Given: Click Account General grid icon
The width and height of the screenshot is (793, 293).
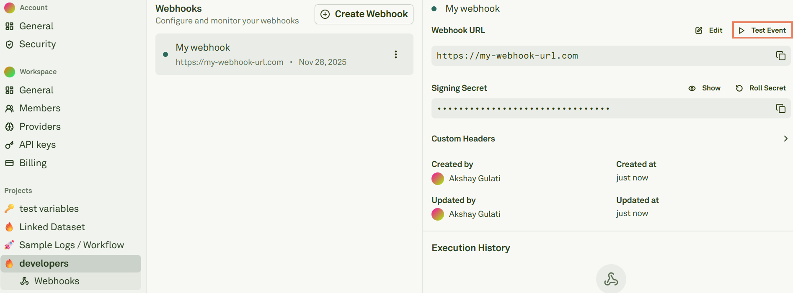Looking at the screenshot, I should click(x=9, y=26).
